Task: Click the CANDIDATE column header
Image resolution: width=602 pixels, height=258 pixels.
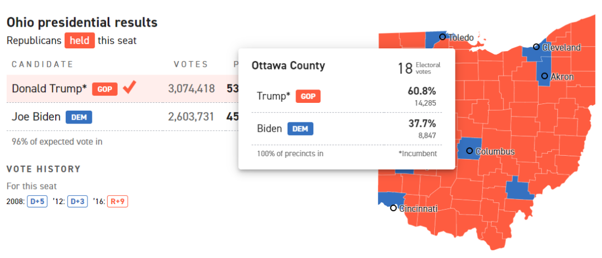Action: (x=42, y=64)
